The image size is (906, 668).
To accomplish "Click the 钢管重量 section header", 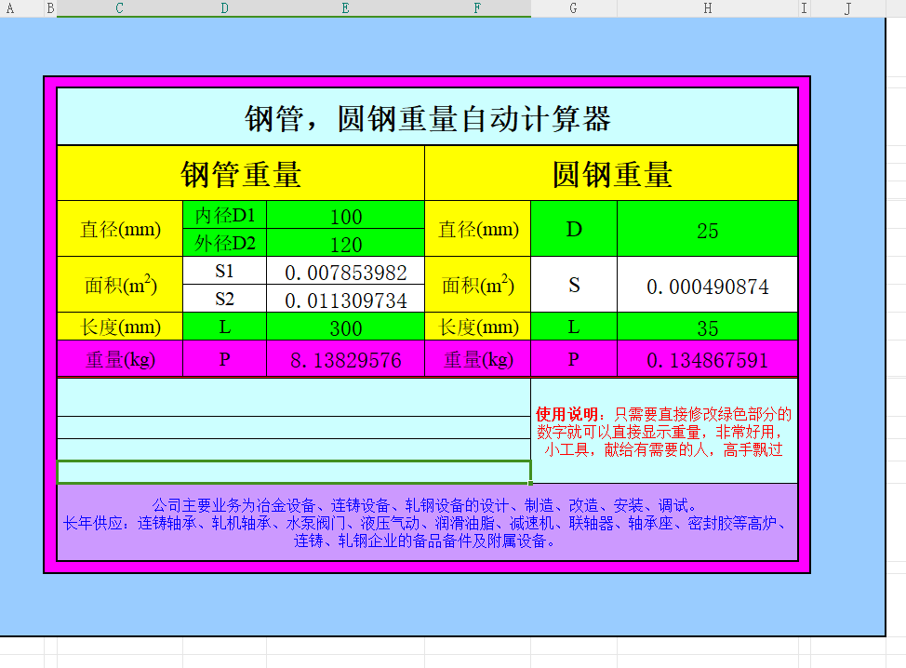I will 241,173.
